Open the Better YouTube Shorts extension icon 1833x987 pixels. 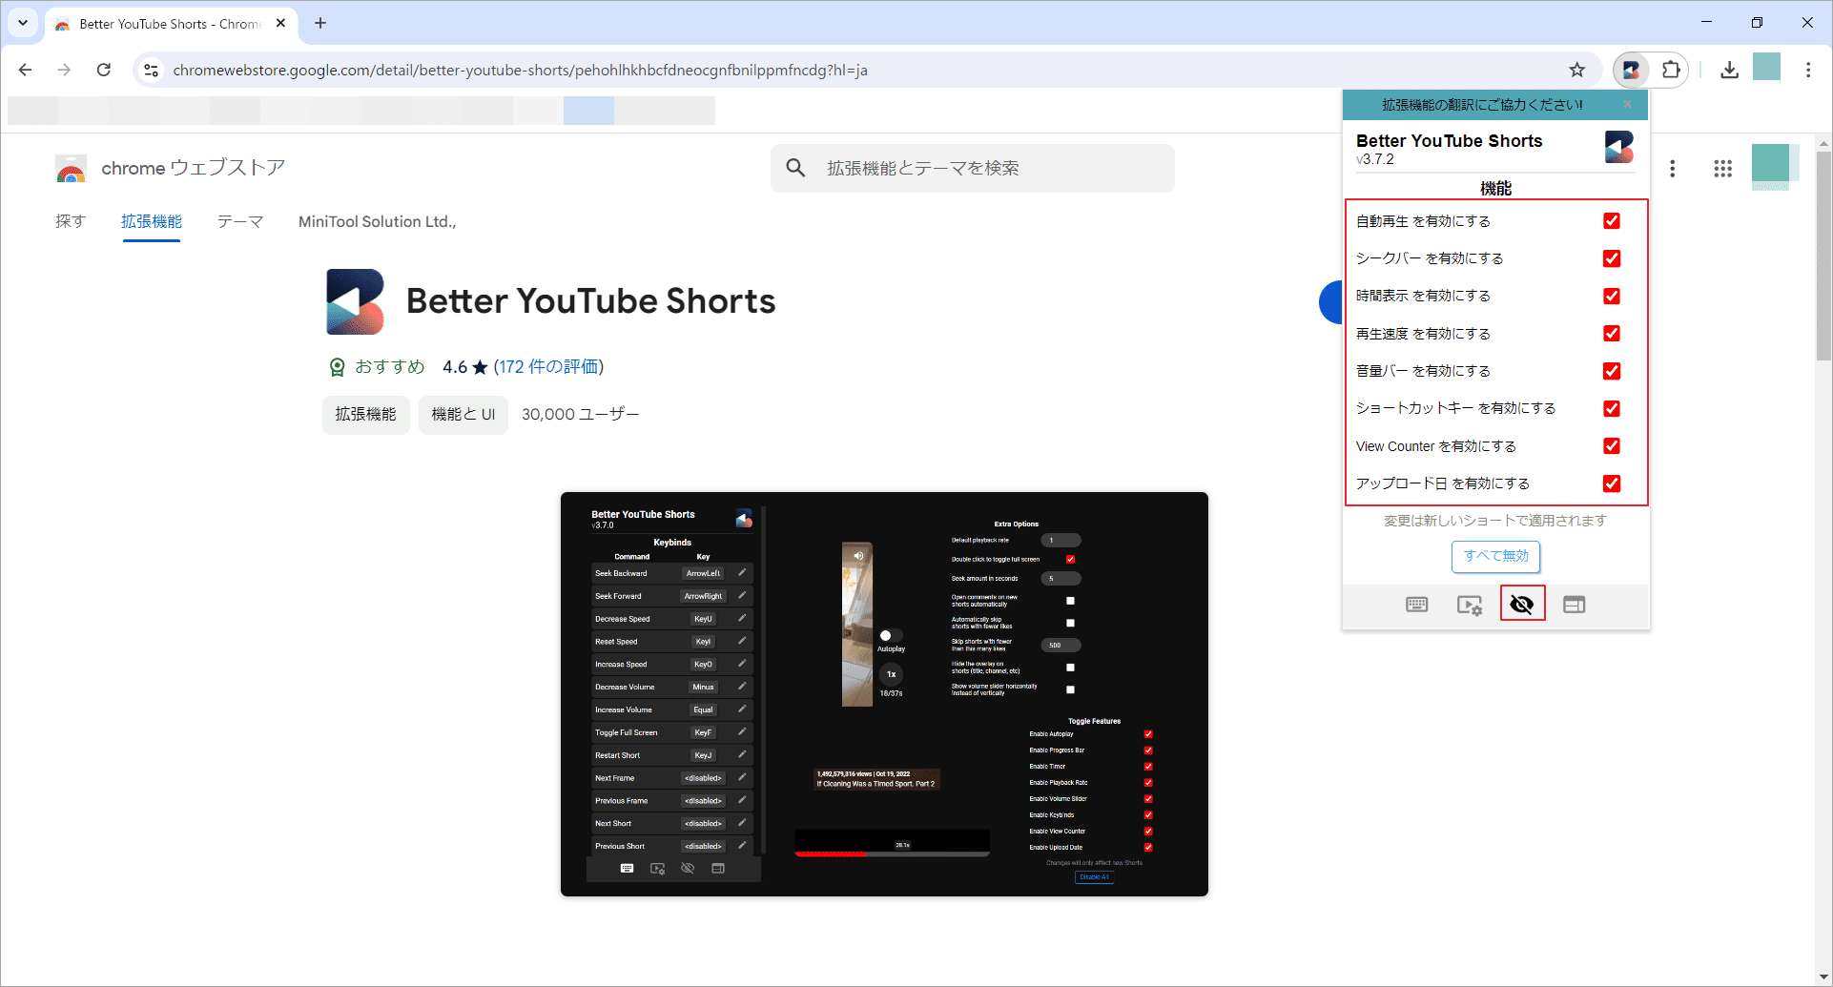1631,70
